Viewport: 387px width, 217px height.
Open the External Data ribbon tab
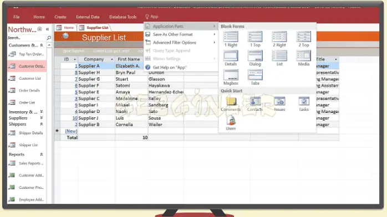tap(88, 17)
